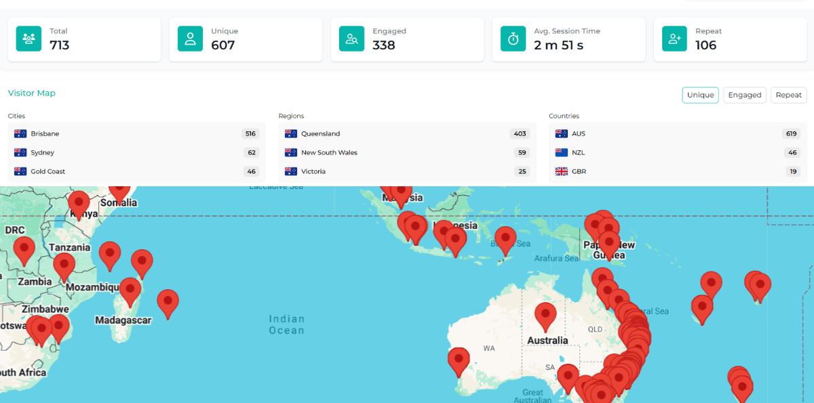Click the Unique visitor person icon
Image resolution: width=814 pixels, height=403 pixels.
tap(191, 39)
